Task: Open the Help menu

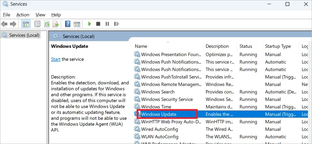Action: 56,15
